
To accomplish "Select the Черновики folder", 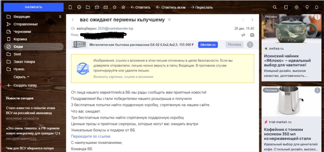I will coord(22,32).
